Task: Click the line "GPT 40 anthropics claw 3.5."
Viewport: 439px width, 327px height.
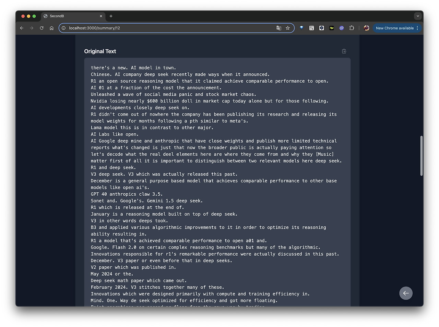Action: point(127,194)
